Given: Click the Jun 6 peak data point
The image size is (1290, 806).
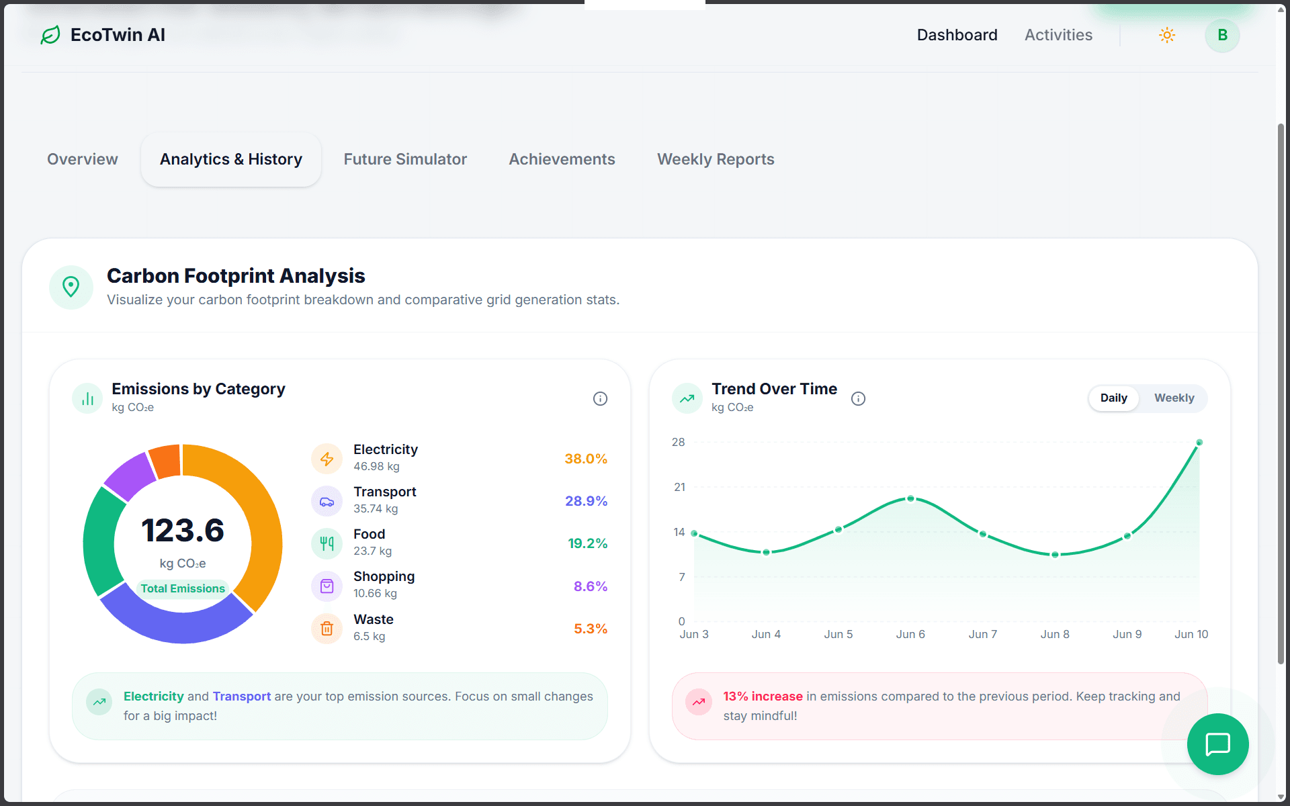Looking at the screenshot, I should [x=910, y=498].
